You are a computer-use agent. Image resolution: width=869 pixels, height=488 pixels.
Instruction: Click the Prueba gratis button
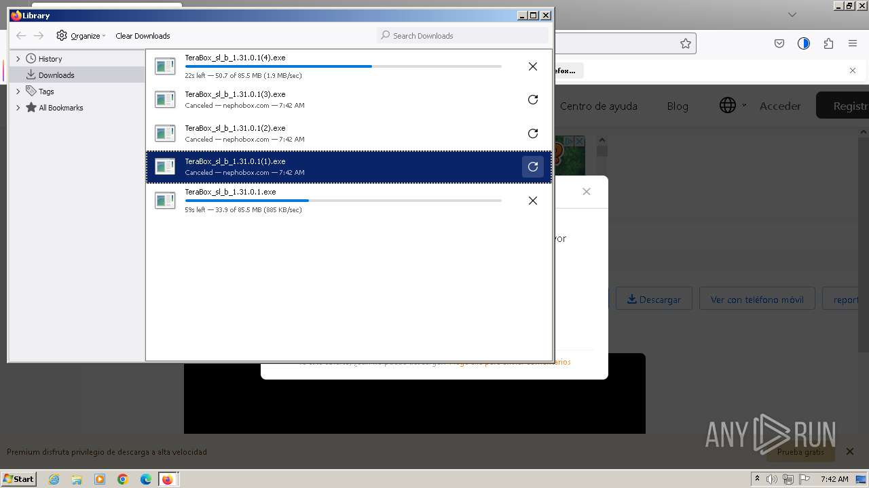(800, 451)
